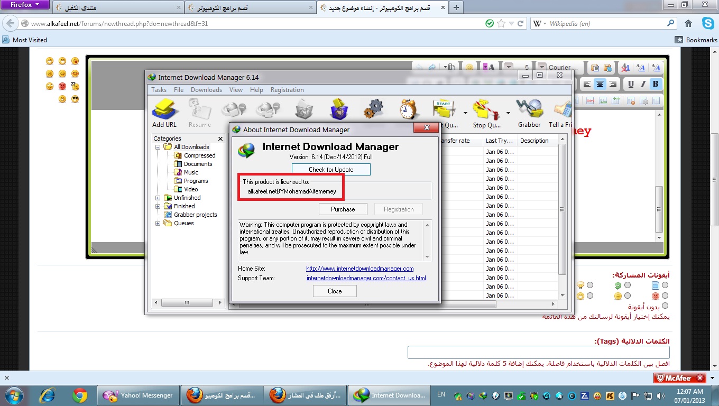Select the lightbulb post icon radio button
Image resolution: width=719 pixels, height=406 pixels.
(x=590, y=285)
